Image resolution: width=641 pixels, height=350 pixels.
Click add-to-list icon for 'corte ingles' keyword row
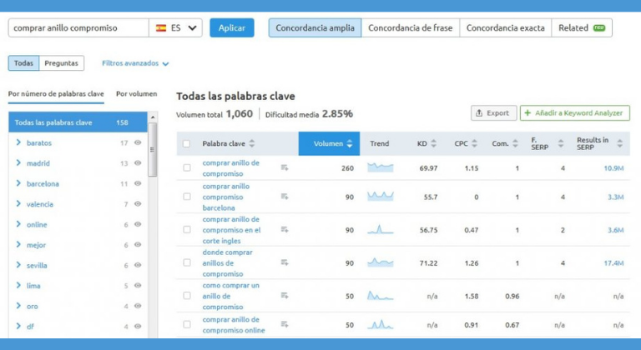[285, 230]
